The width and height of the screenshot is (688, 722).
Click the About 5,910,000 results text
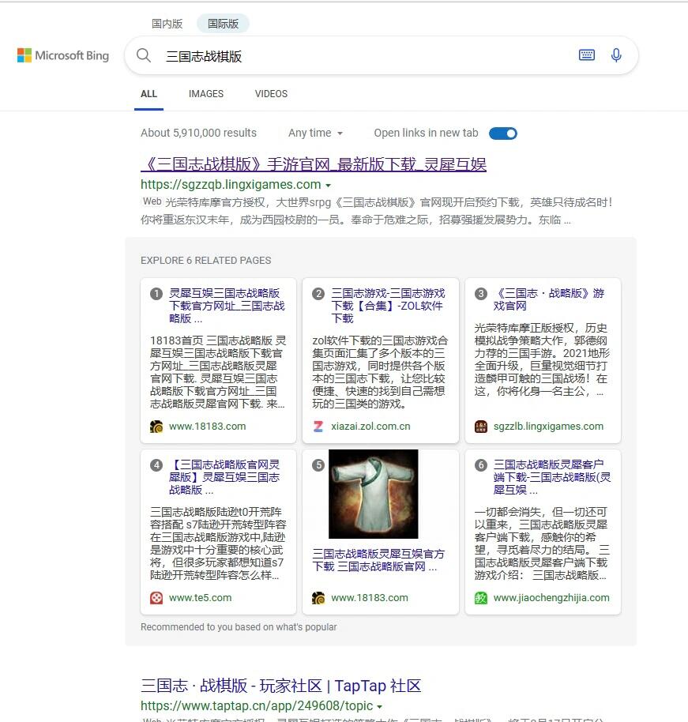[x=198, y=133]
